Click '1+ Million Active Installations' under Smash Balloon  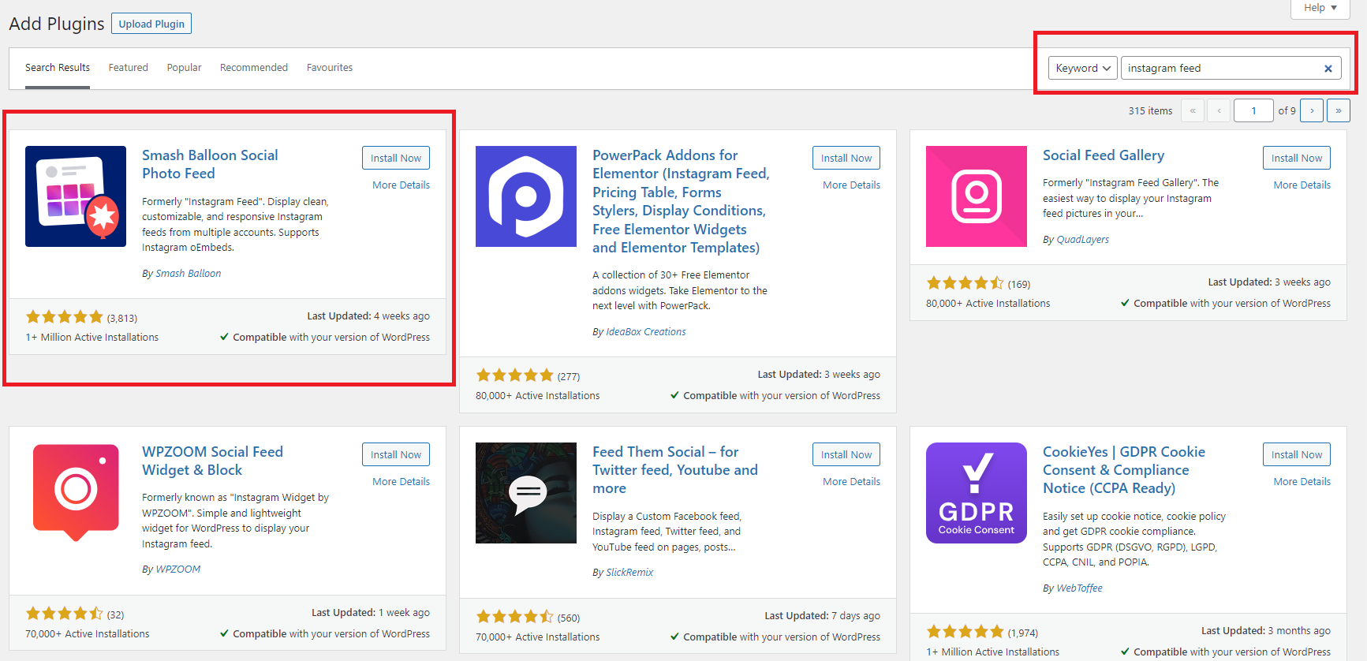pyautogui.click(x=92, y=338)
